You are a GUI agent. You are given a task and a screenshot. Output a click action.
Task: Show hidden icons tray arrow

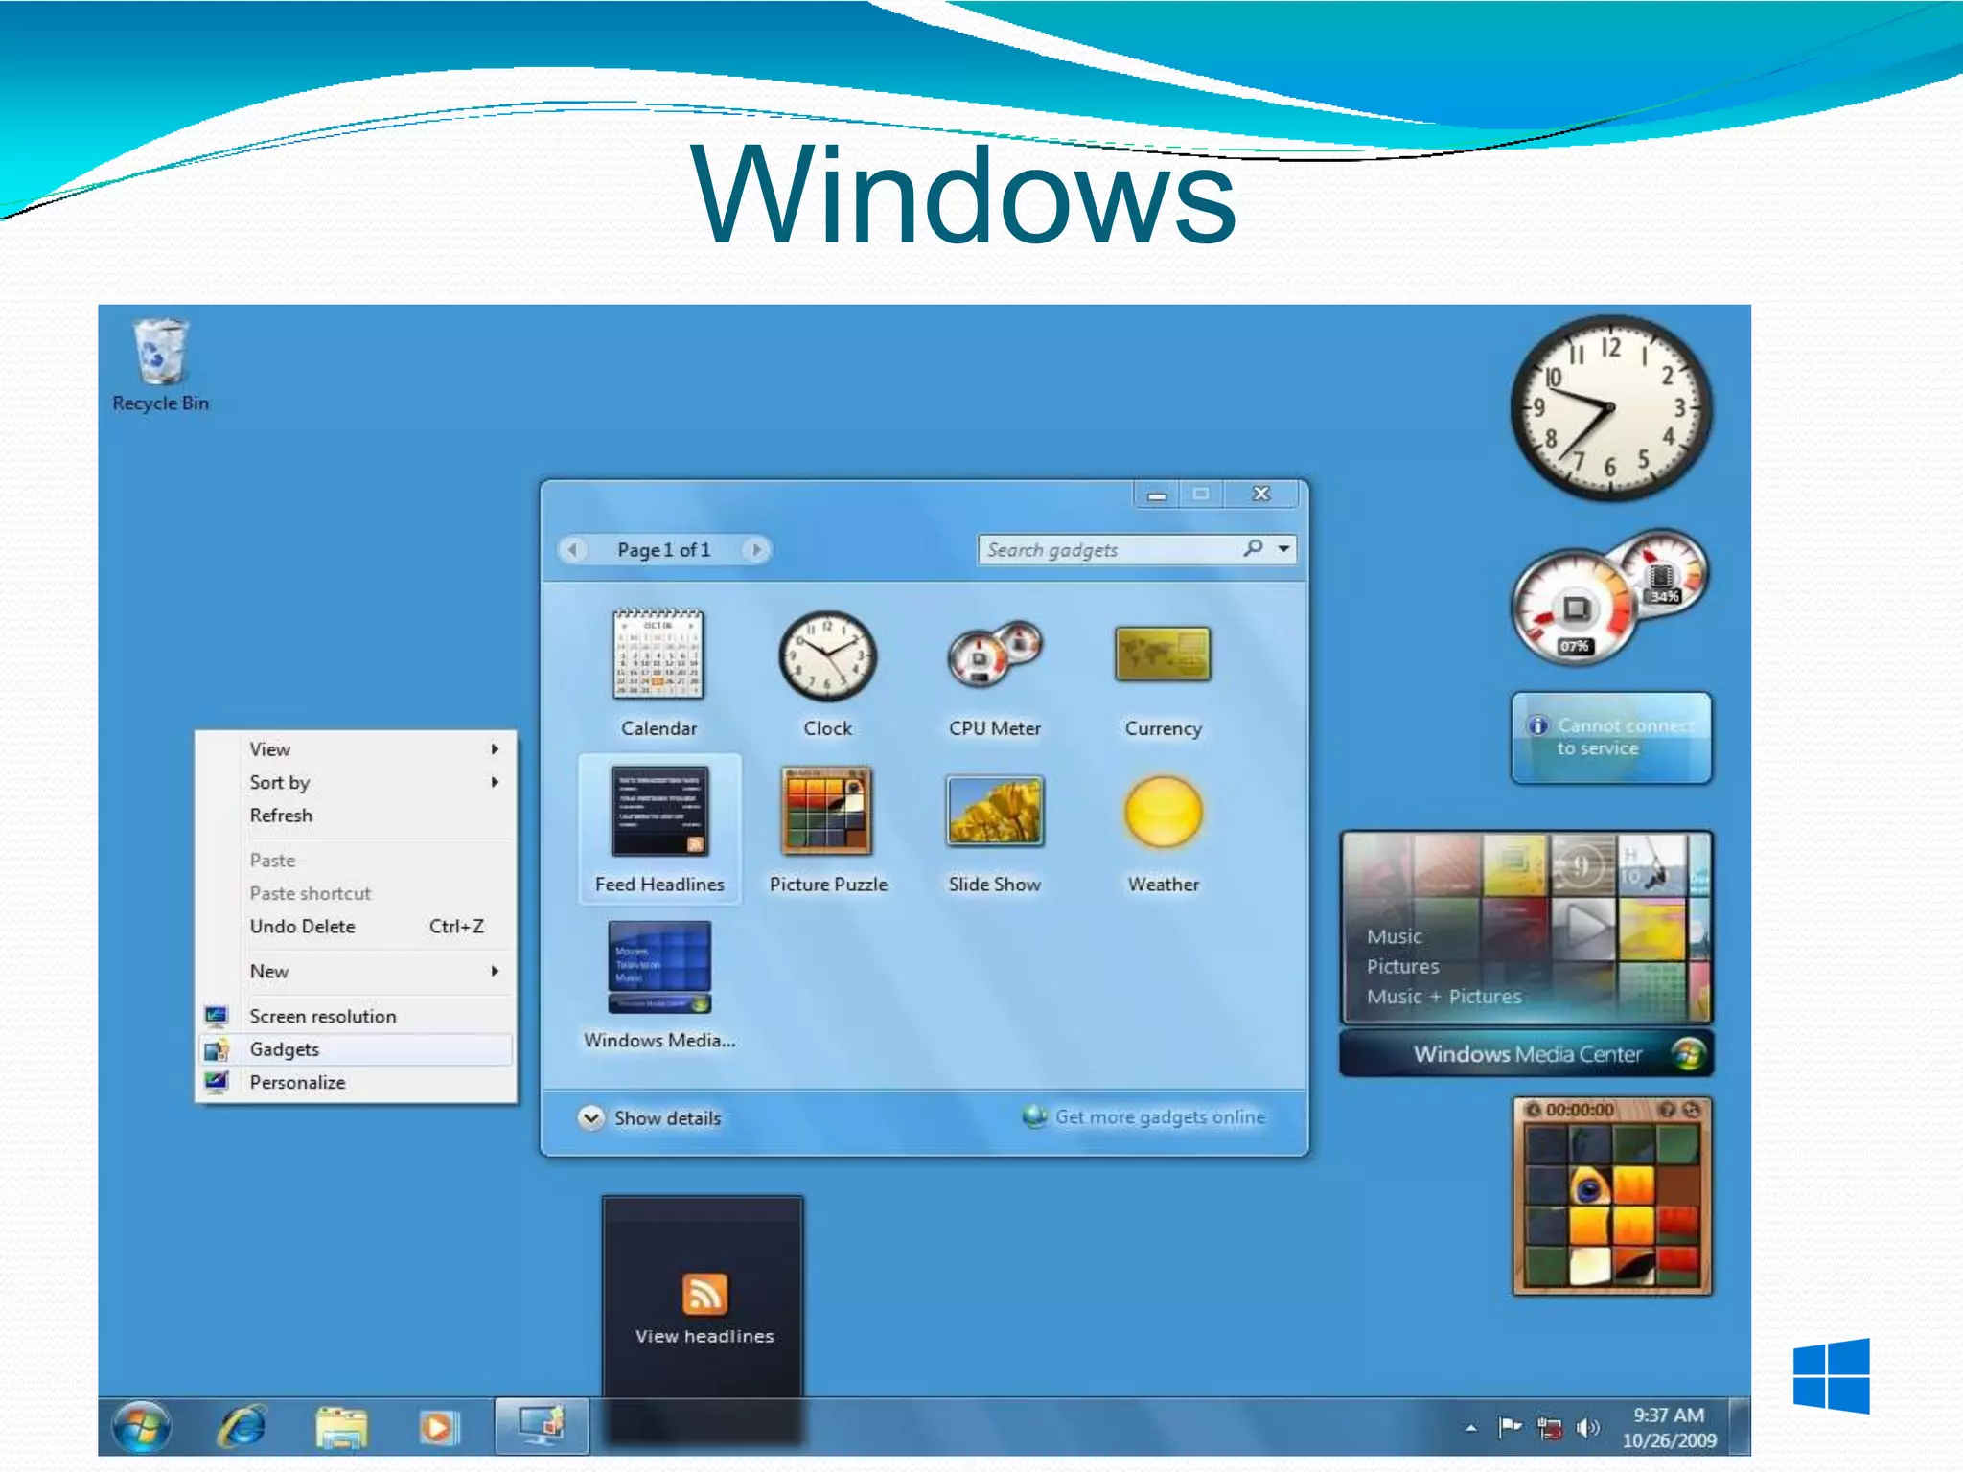tap(1471, 1428)
